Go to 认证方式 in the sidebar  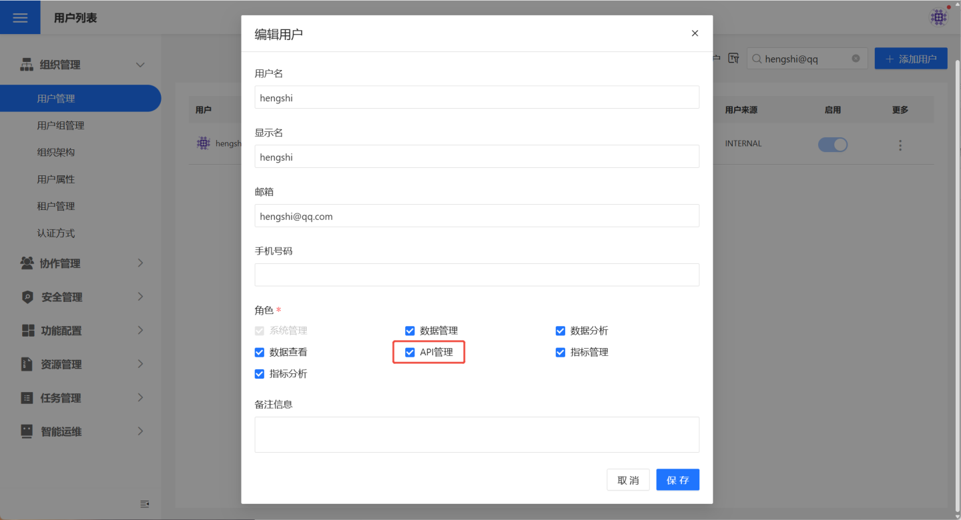(56, 233)
